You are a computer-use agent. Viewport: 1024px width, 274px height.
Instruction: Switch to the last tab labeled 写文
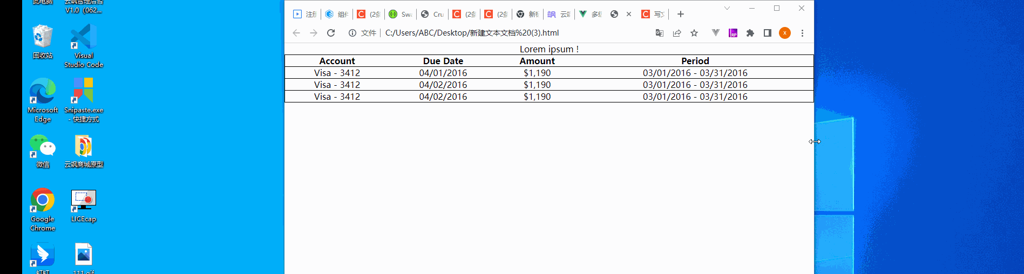pos(653,14)
